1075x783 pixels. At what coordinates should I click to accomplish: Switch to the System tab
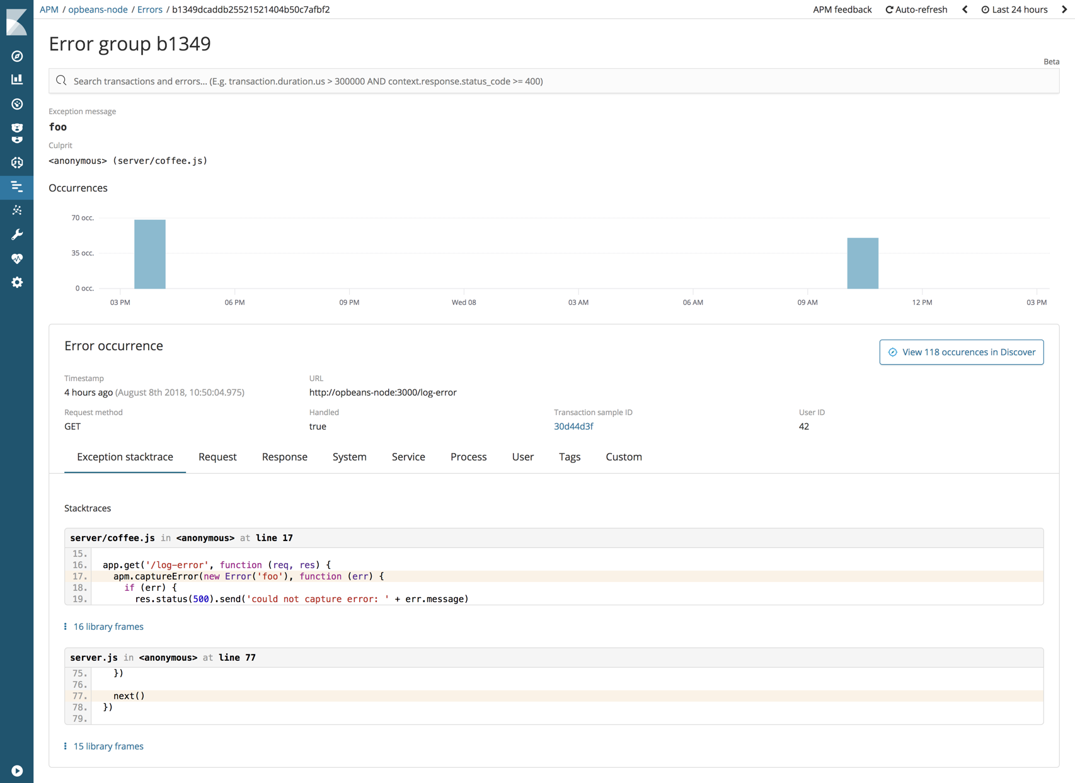point(350,457)
